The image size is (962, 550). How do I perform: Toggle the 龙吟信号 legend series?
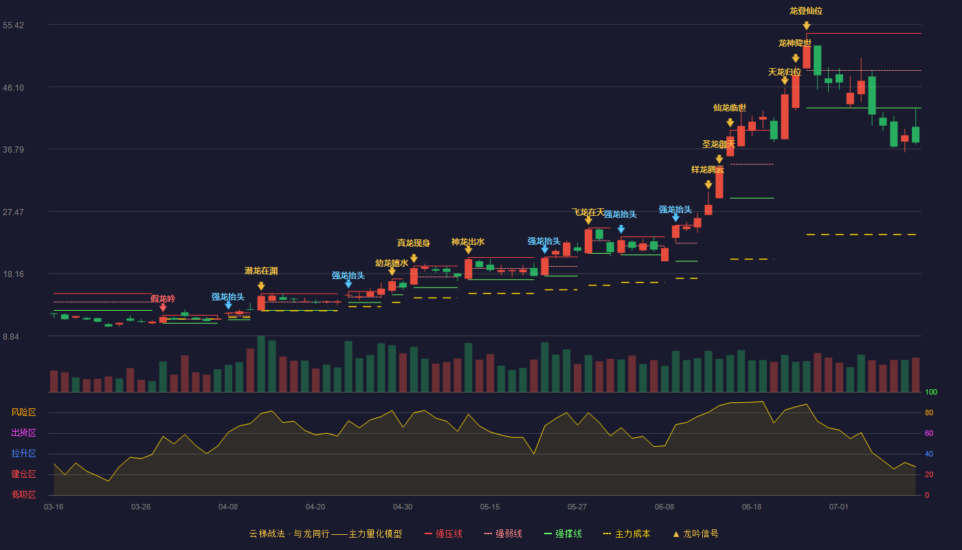[695, 533]
